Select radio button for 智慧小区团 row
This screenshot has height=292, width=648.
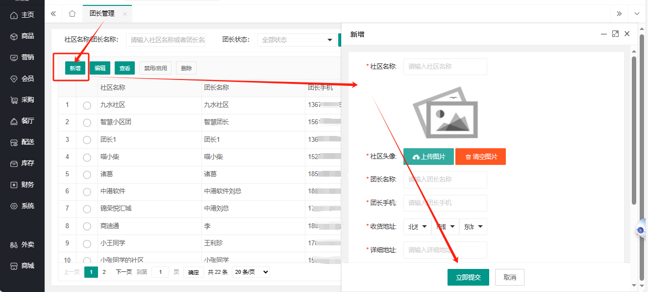87,123
